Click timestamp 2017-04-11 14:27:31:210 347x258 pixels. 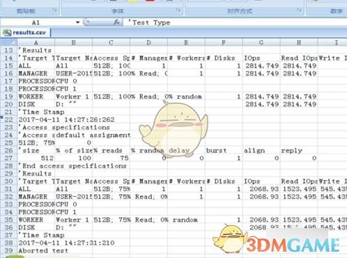66,243
